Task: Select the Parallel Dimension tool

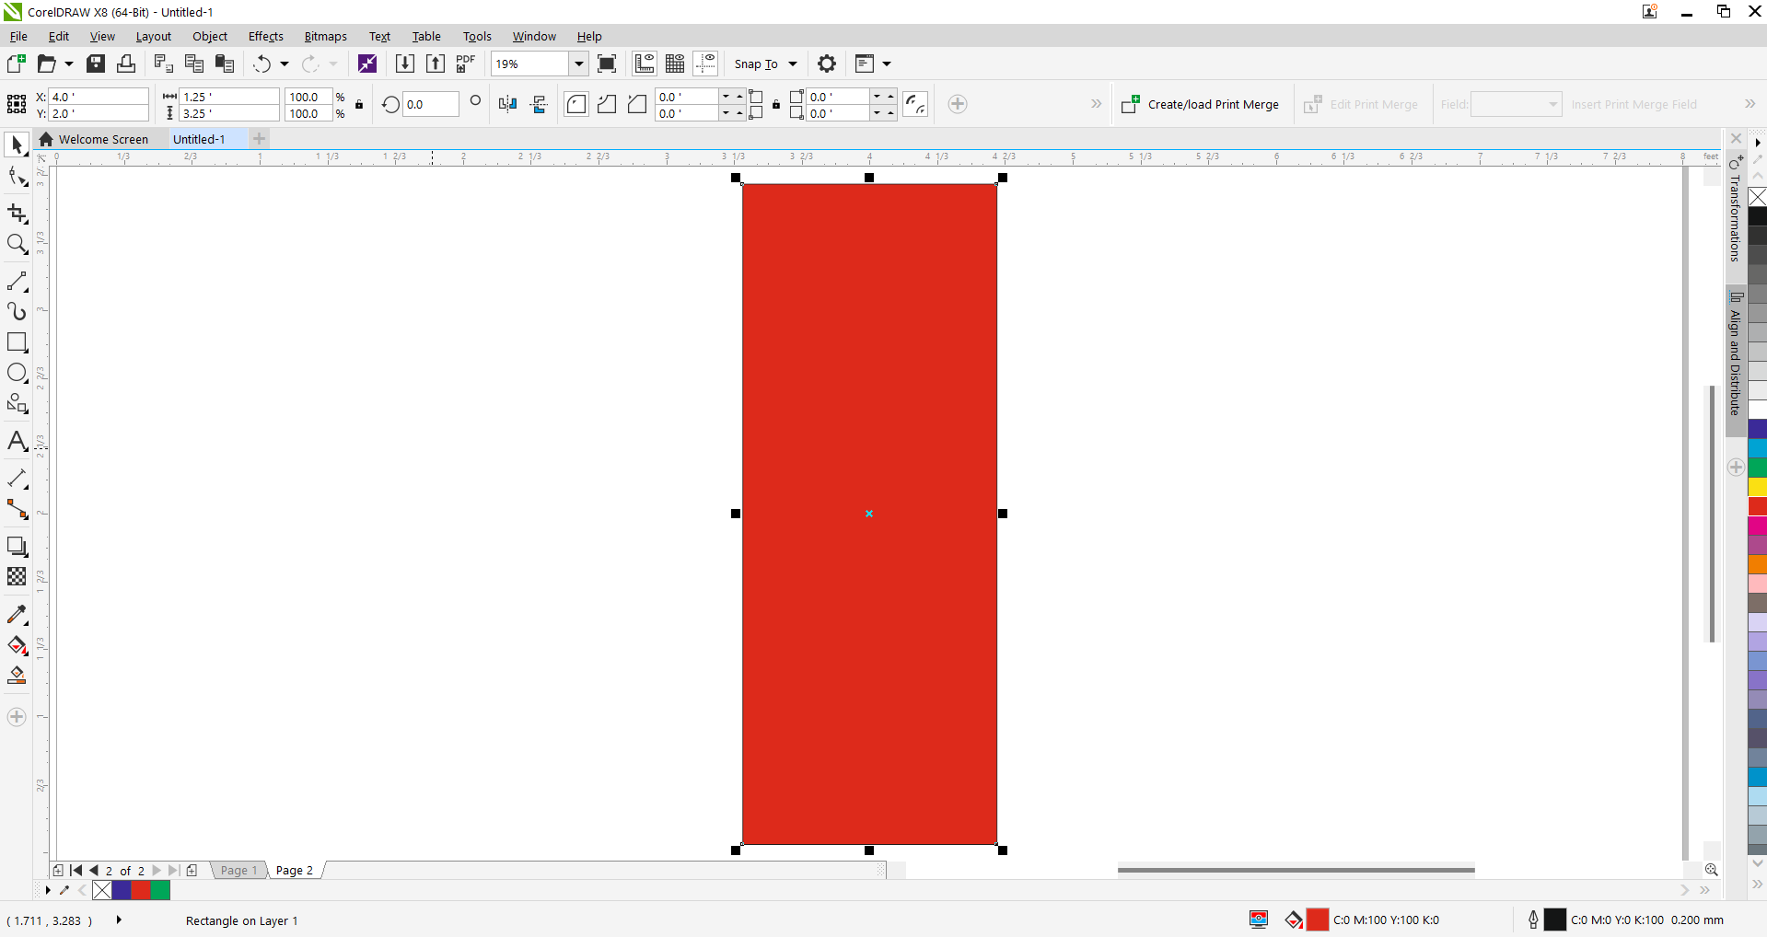Action: (17, 479)
